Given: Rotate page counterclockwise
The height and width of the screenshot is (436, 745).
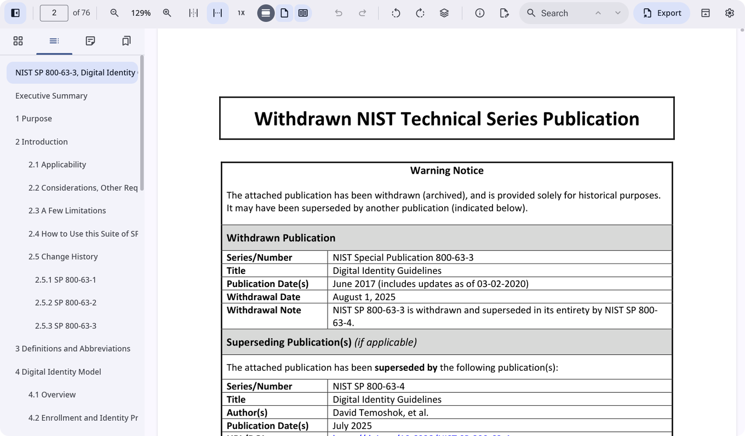Looking at the screenshot, I should tap(396, 13).
